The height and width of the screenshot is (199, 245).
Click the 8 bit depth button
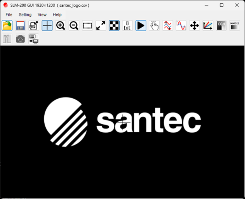coord(127,26)
